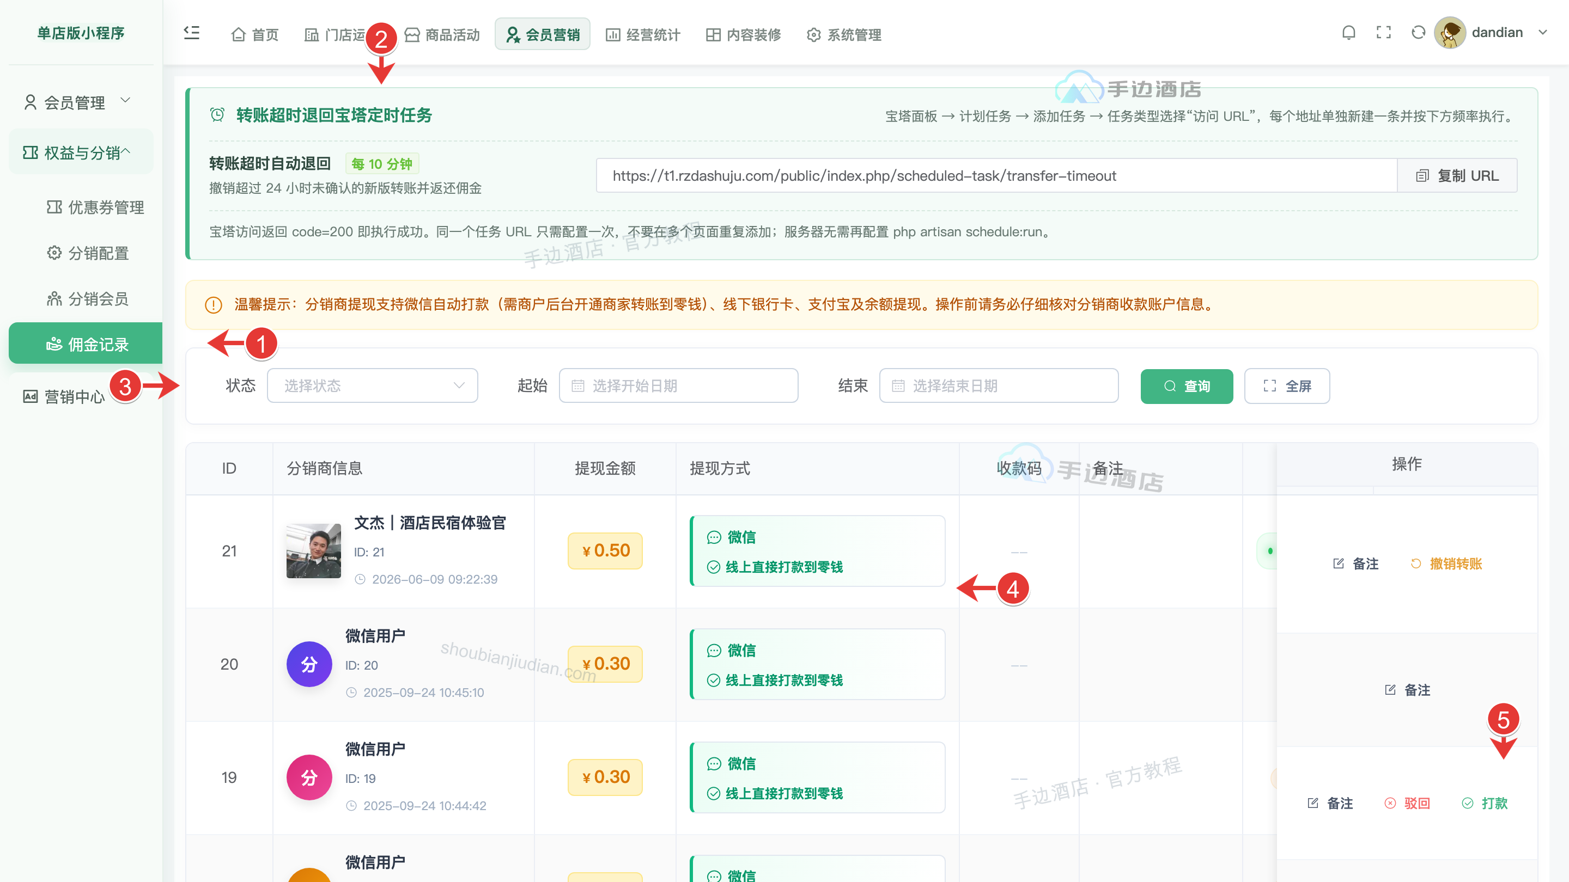Click the pink 分 avatar for ID 19
This screenshot has height=882, width=1569.
(x=309, y=777)
